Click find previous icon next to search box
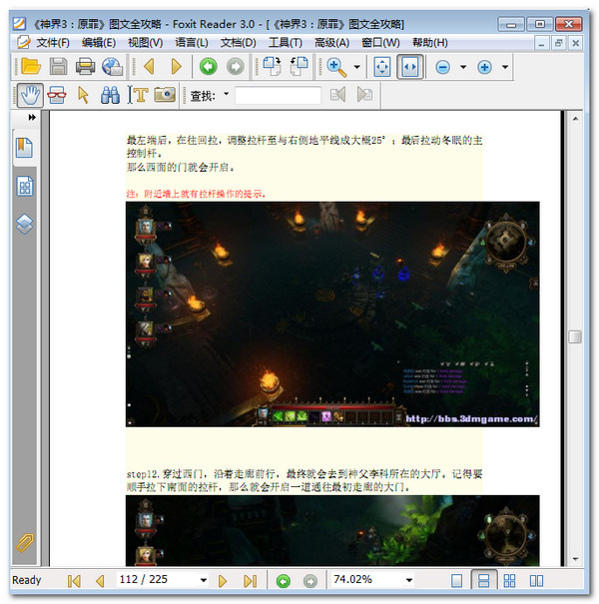The height and width of the screenshot is (604, 599). [x=337, y=95]
